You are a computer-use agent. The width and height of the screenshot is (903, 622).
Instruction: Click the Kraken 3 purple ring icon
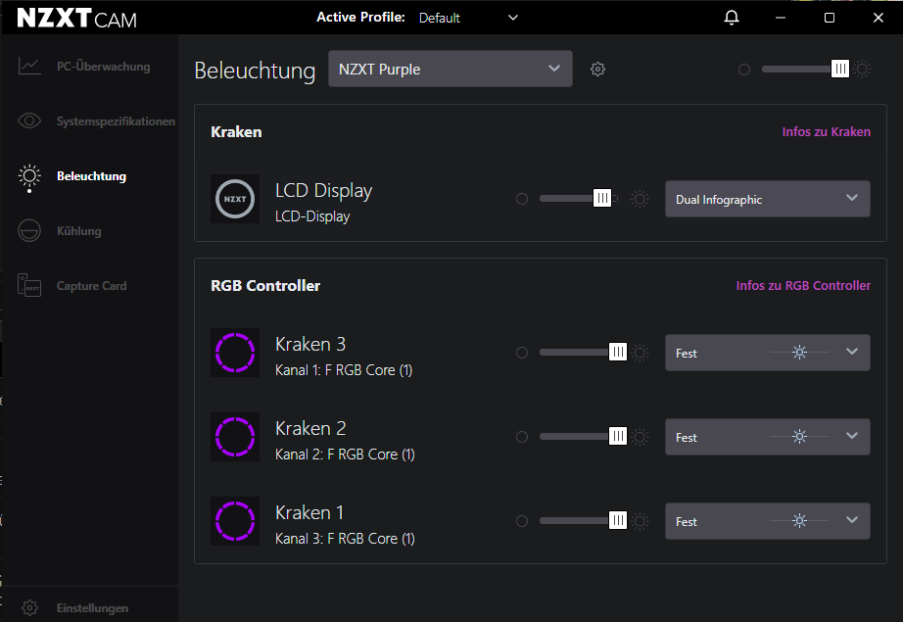click(x=235, y=353)
